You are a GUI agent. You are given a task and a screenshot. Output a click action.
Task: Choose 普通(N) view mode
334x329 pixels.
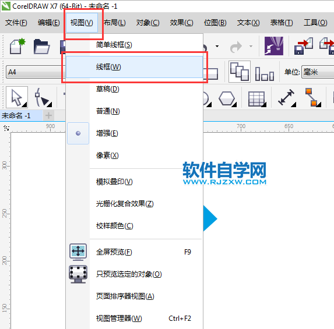(134, 111)
